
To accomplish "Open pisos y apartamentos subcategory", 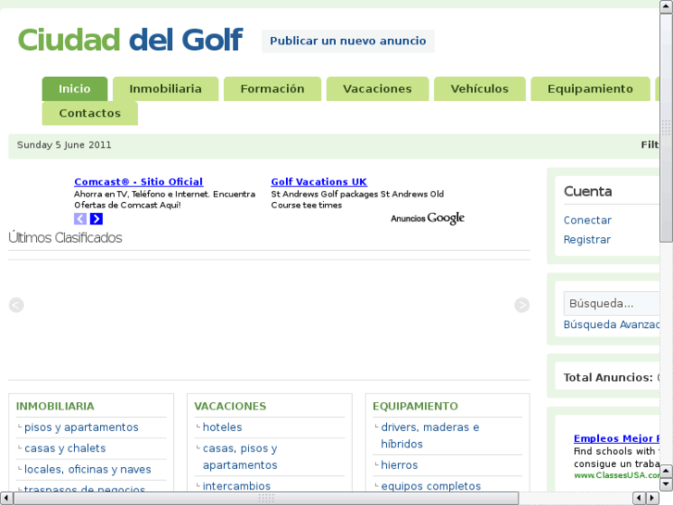I will 81,427.
